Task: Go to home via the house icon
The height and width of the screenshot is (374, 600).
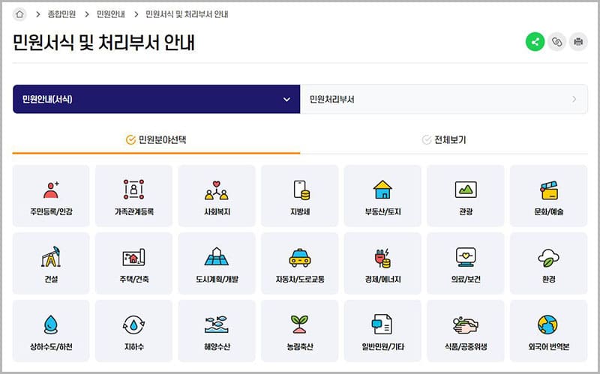Action: (20, 14)
